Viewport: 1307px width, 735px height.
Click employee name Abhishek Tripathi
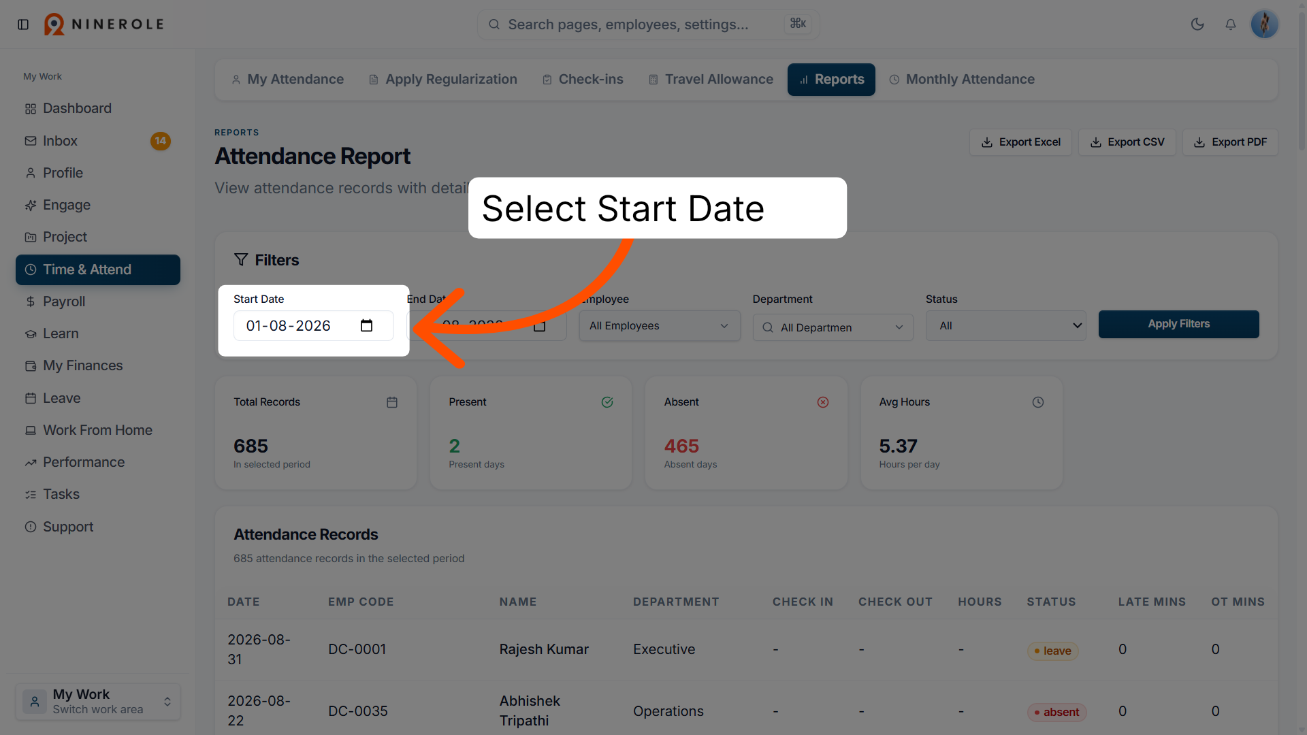[530, 711]
